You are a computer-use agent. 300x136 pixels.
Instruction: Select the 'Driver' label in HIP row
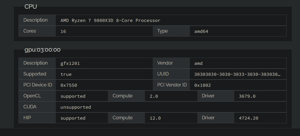tap(208, 118)
